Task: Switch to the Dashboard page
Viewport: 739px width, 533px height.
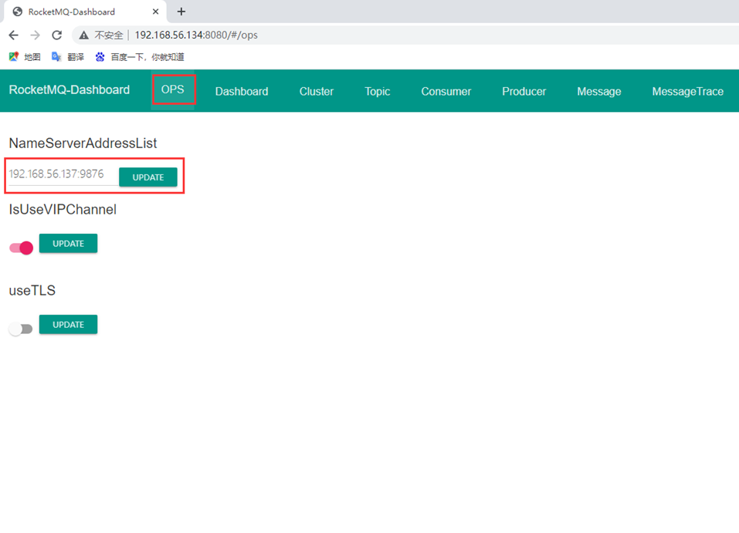Action: (242, 91)
